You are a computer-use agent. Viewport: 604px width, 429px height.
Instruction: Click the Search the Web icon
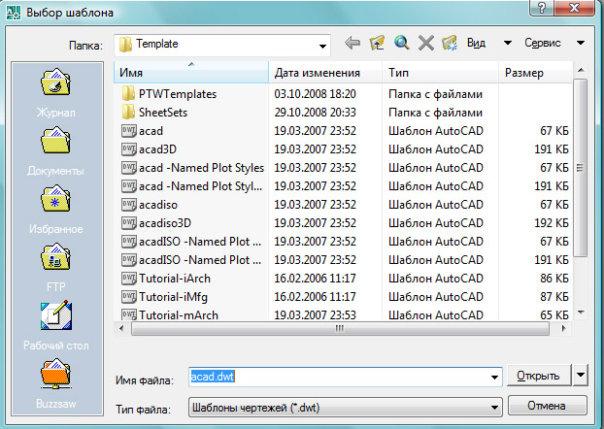401,43
